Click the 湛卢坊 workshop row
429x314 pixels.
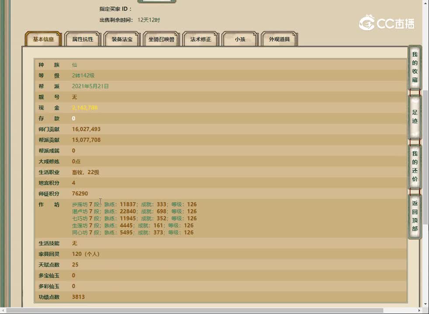pyautogui.click(x=134, y=212)
